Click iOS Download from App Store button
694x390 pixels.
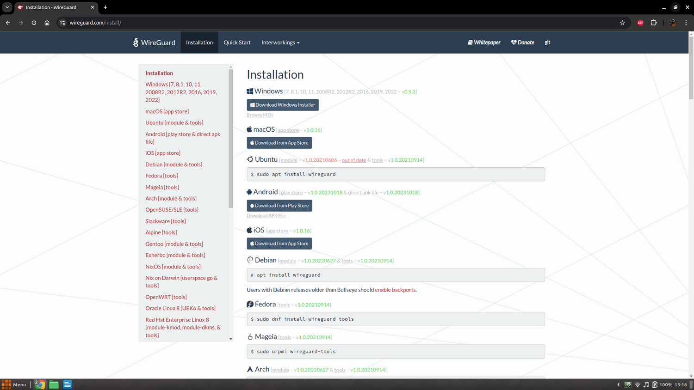tap(279, 244)
